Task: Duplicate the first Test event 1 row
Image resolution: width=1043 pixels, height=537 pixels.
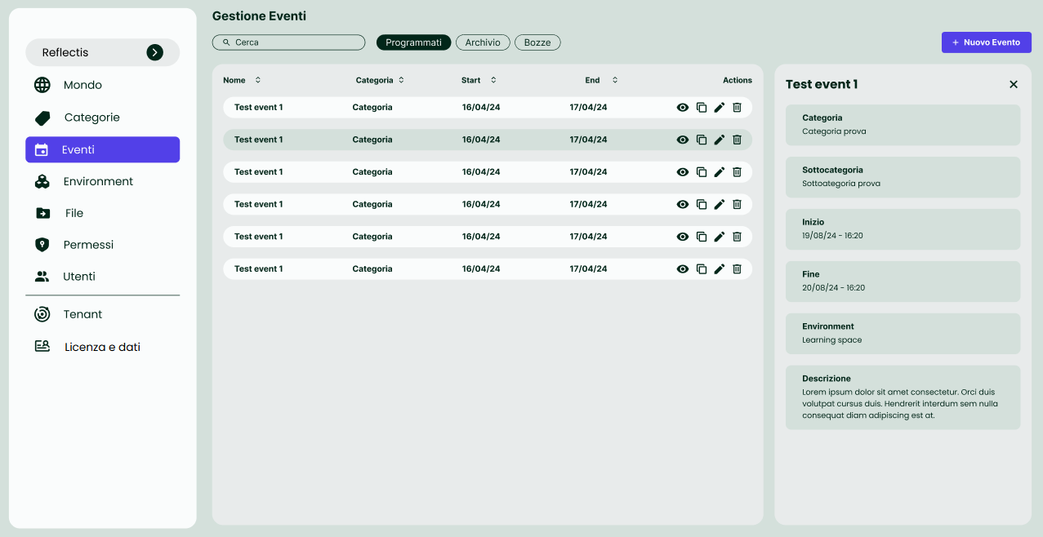Action: (701, 107)
